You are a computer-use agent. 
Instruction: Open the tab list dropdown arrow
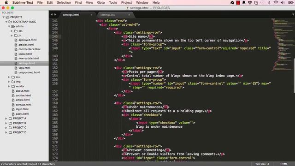click(293, 14)
